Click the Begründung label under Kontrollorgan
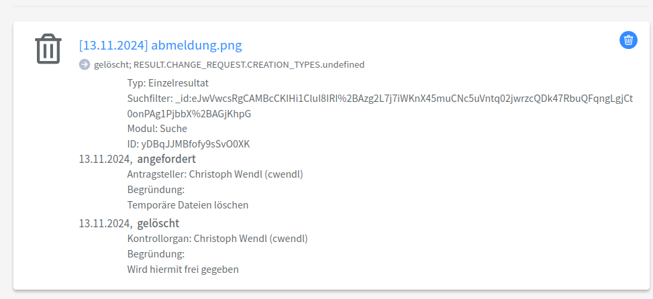653x299 pixels. pyautogui.click(x=156, y=254)
